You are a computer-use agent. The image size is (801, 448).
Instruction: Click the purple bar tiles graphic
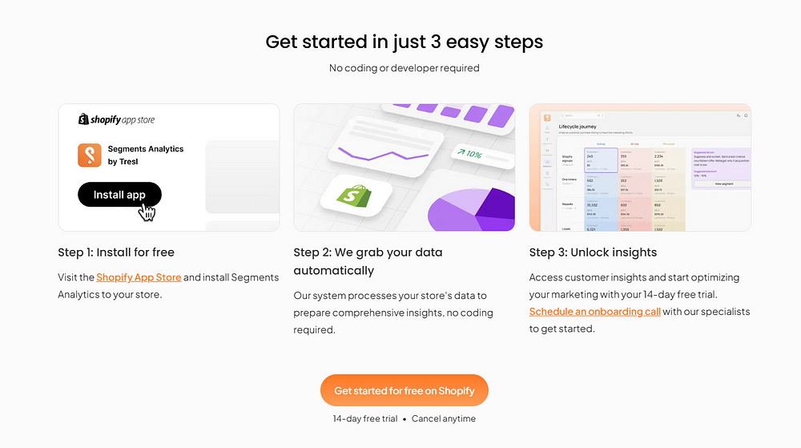tap(449, 114)
